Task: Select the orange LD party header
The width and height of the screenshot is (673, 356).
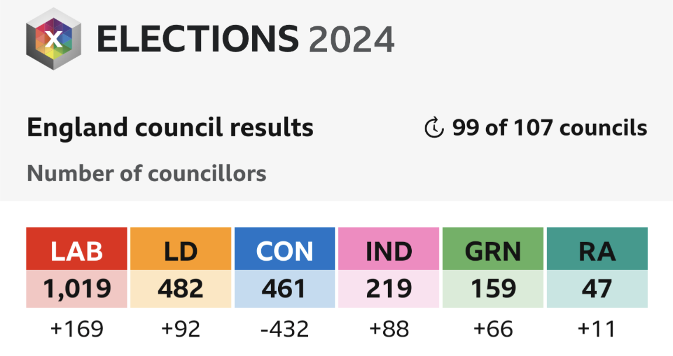Action: tap(181, 249)
